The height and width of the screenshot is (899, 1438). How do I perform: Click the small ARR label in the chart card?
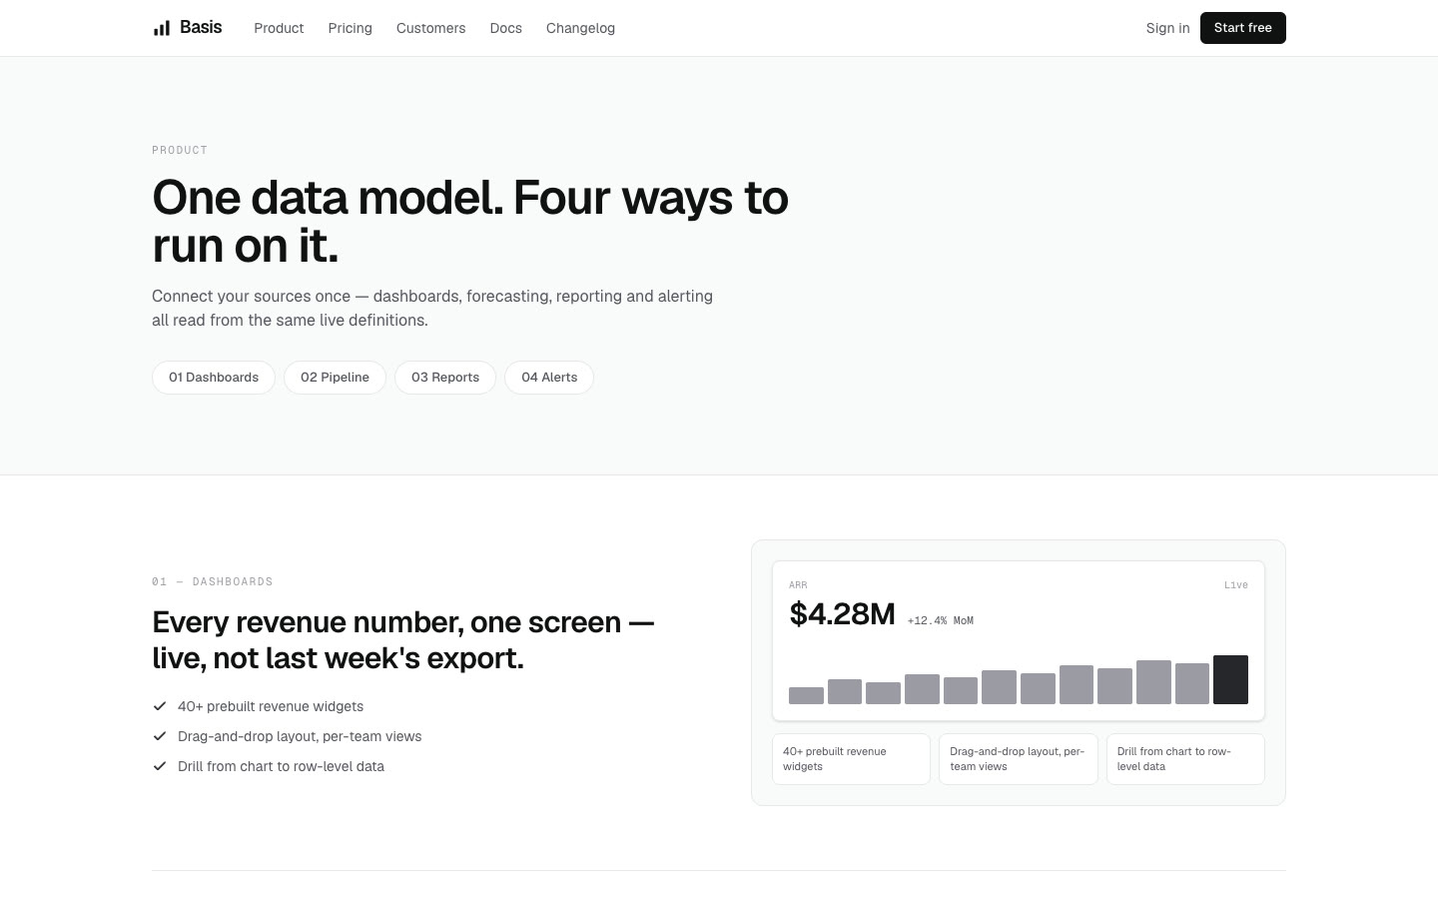[x=798, y=585]
